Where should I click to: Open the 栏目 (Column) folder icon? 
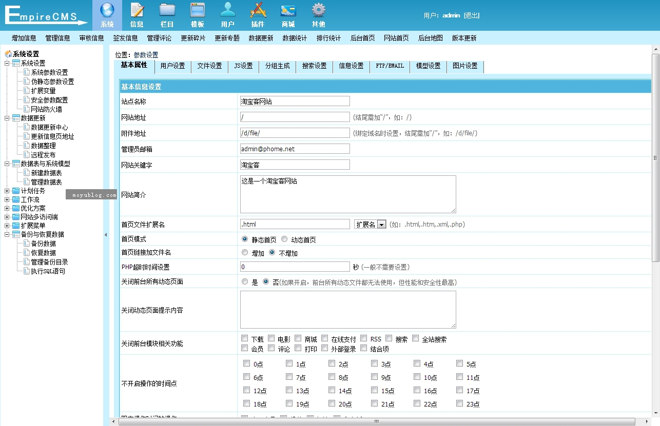click(167, 10)
